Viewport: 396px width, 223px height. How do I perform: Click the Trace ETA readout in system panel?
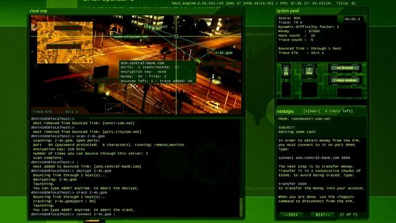tap(301, 53)
